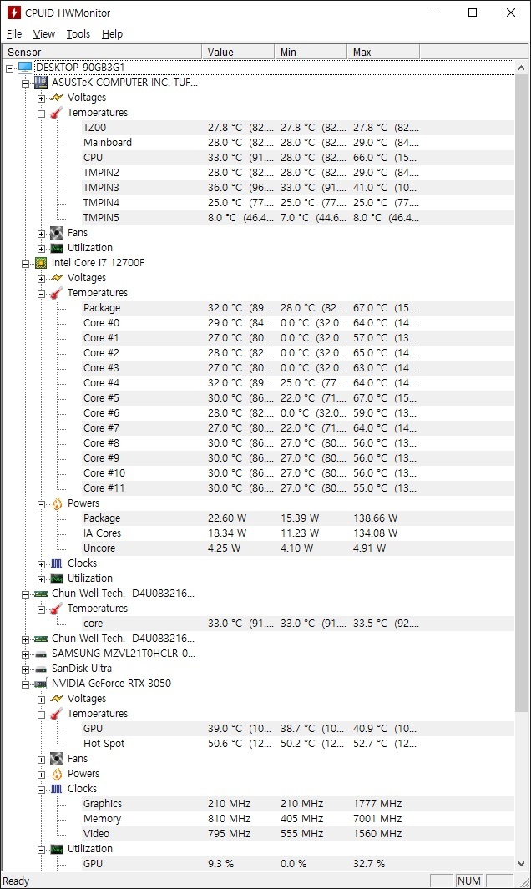
Task: Expand the CPU Clocks node
Action: point(42,564)
